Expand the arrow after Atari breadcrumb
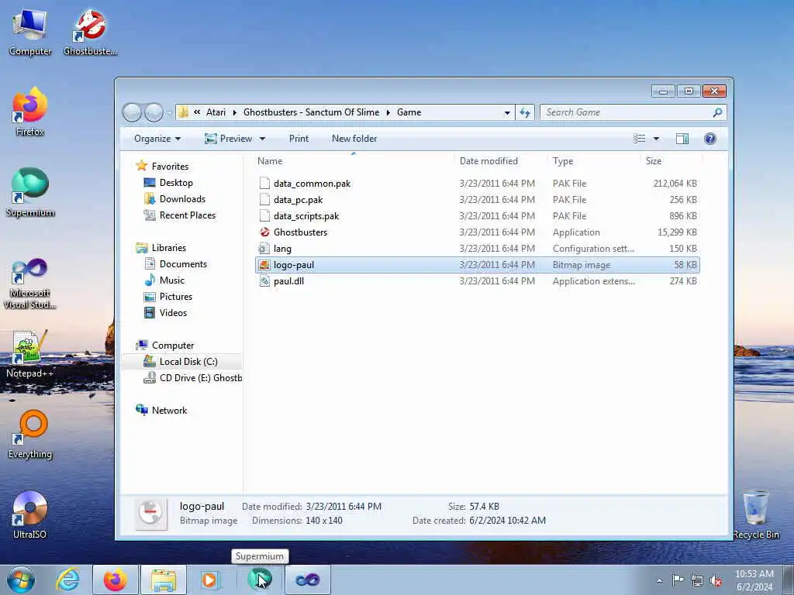 tap(234, 112)
